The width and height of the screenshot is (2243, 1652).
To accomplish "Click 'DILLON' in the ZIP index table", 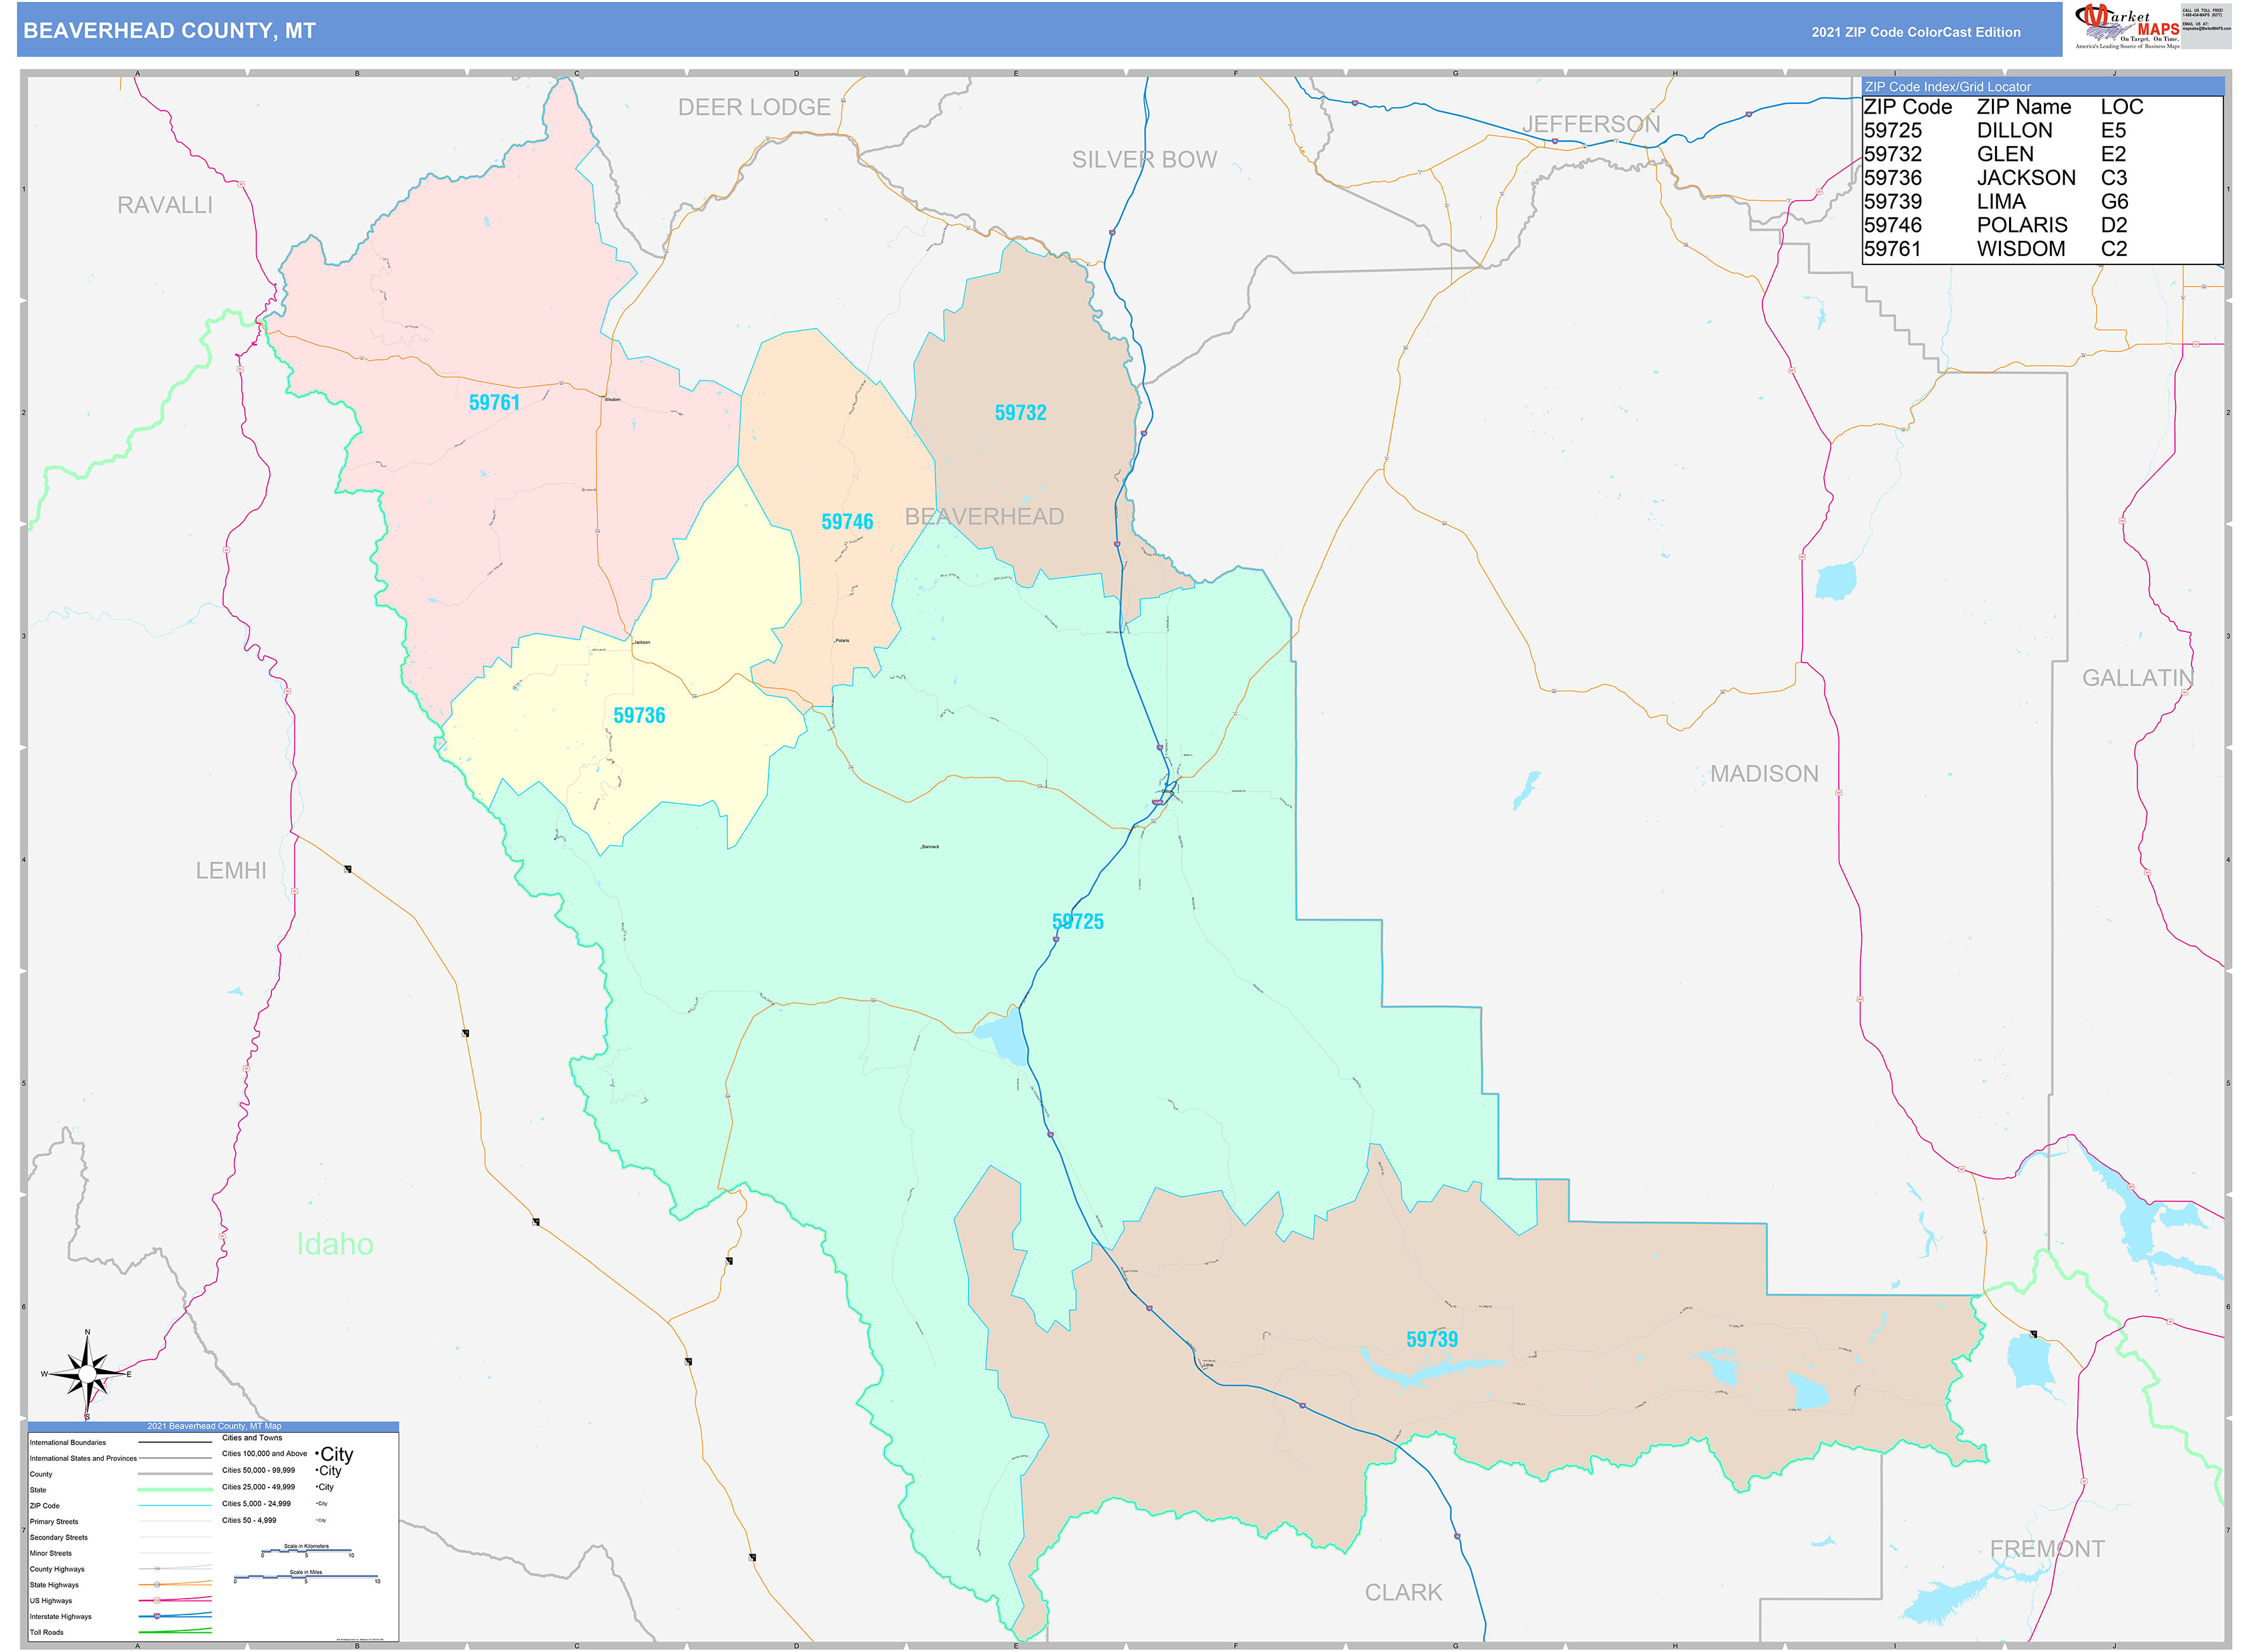I will pyautogui.click(x=2014, y=131).
